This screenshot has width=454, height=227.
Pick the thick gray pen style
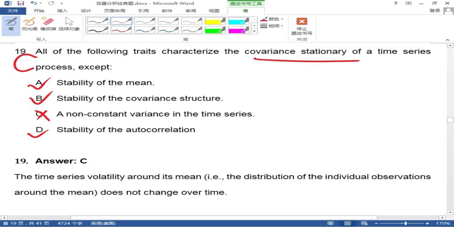(192, 30)
